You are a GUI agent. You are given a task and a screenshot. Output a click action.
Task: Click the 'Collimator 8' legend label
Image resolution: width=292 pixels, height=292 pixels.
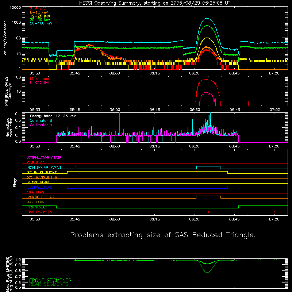[x=41, y=120]
